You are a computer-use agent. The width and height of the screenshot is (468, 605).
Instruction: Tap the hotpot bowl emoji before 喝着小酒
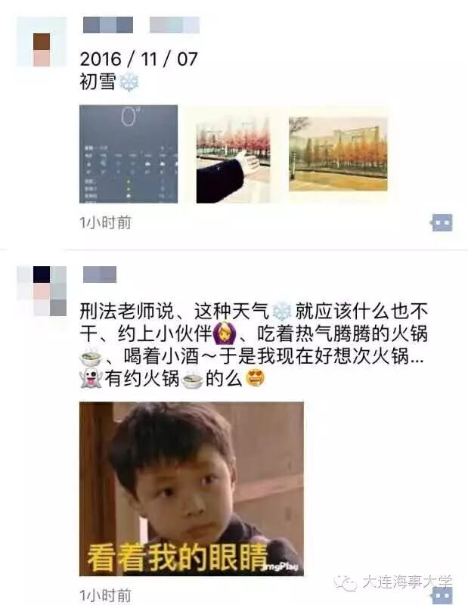pos(90,357)
